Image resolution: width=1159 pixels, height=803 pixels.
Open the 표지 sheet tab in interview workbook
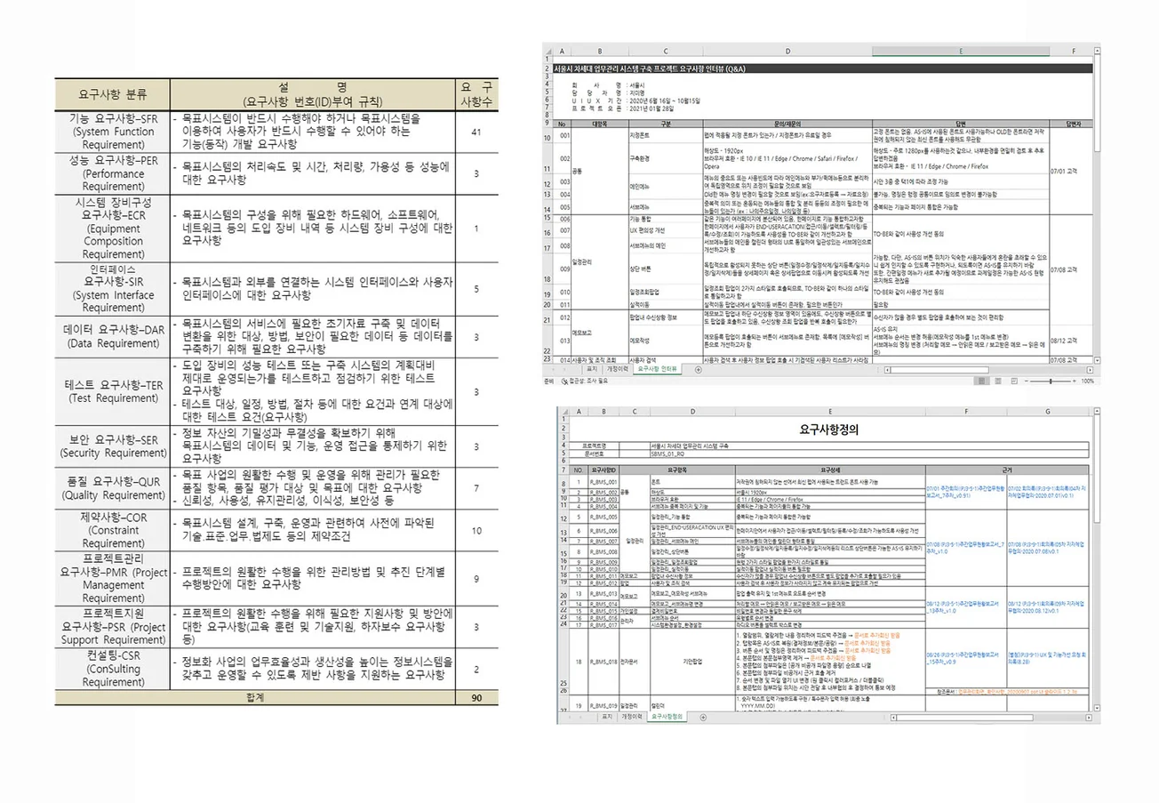592,370
